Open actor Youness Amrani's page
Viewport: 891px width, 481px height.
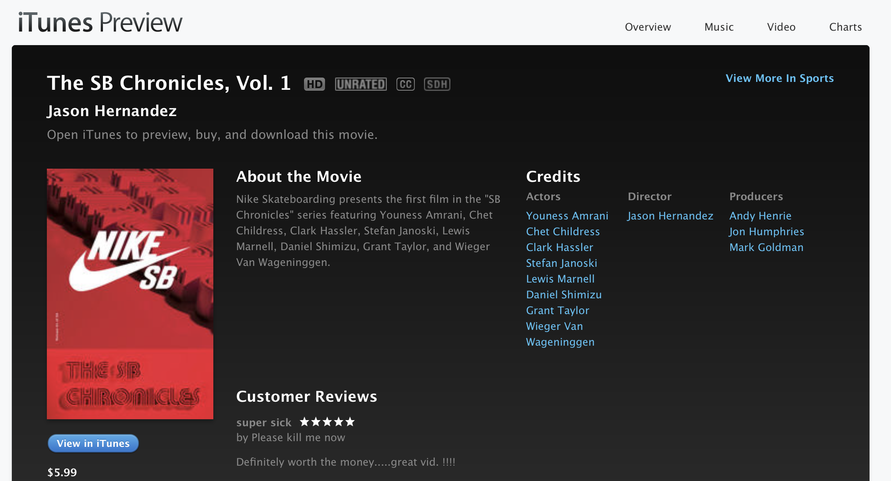pos(567,216)
